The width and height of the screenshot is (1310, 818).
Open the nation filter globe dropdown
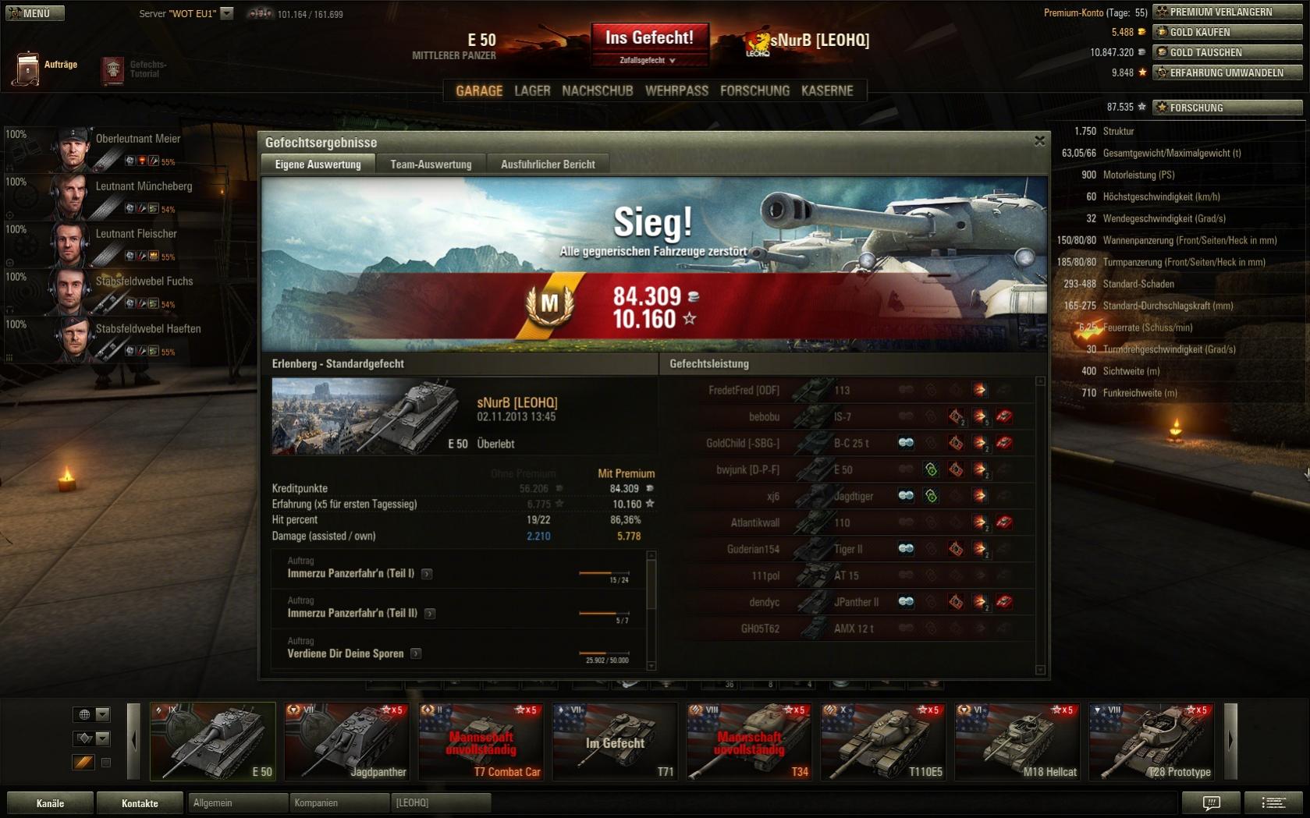92,714
